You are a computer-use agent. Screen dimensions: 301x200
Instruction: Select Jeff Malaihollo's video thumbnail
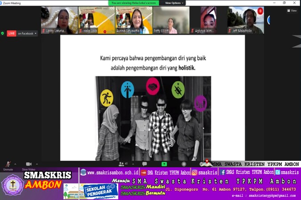click(246, 20)
